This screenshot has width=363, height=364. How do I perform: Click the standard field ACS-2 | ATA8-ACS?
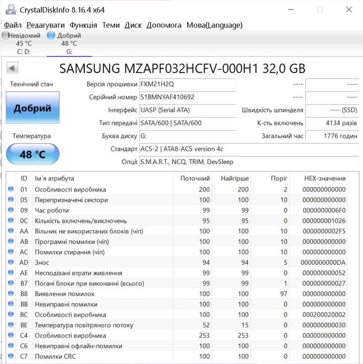[x=249, y=149]
